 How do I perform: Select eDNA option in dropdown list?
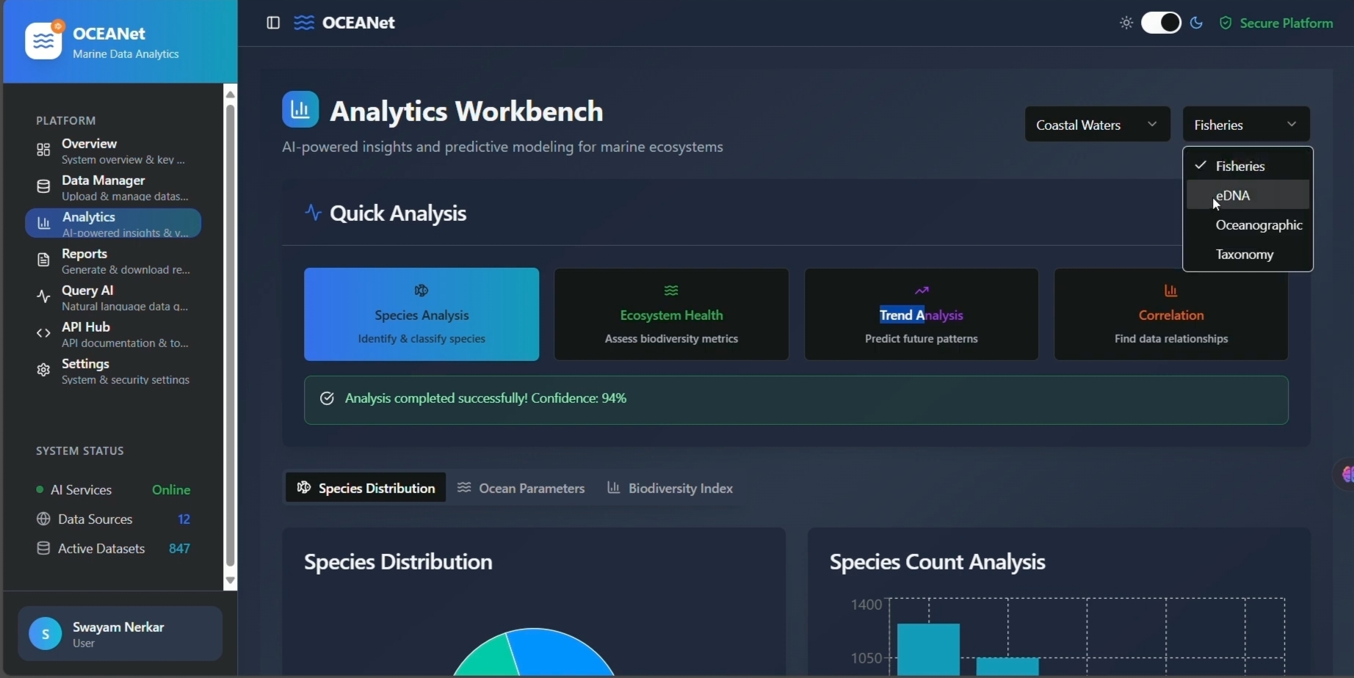(x=1248, y=195)
